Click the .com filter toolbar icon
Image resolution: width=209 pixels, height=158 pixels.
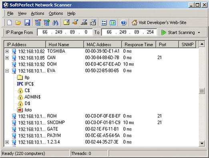click(84, 23)
